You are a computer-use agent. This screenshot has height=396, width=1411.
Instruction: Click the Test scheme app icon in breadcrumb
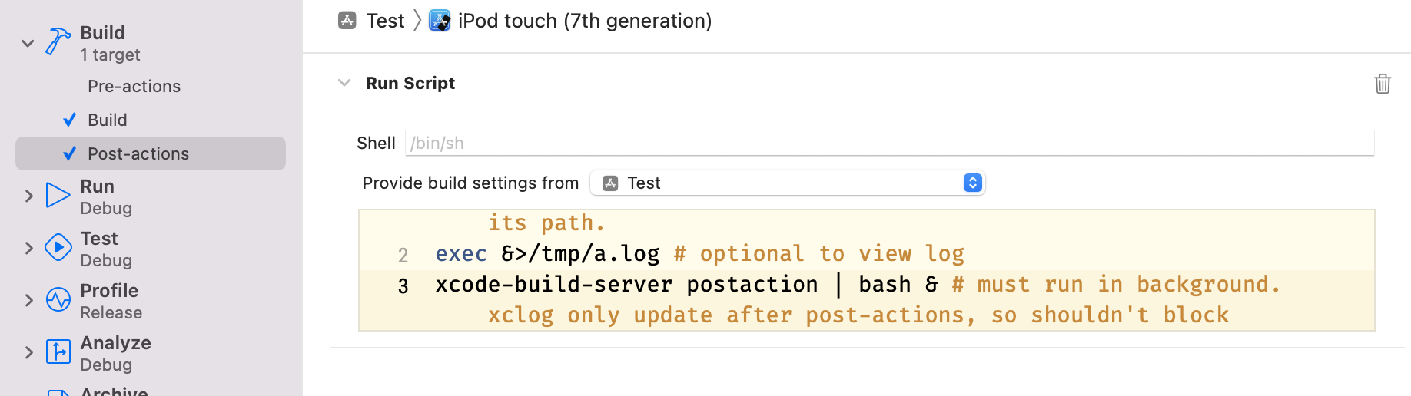coord(347,21)
